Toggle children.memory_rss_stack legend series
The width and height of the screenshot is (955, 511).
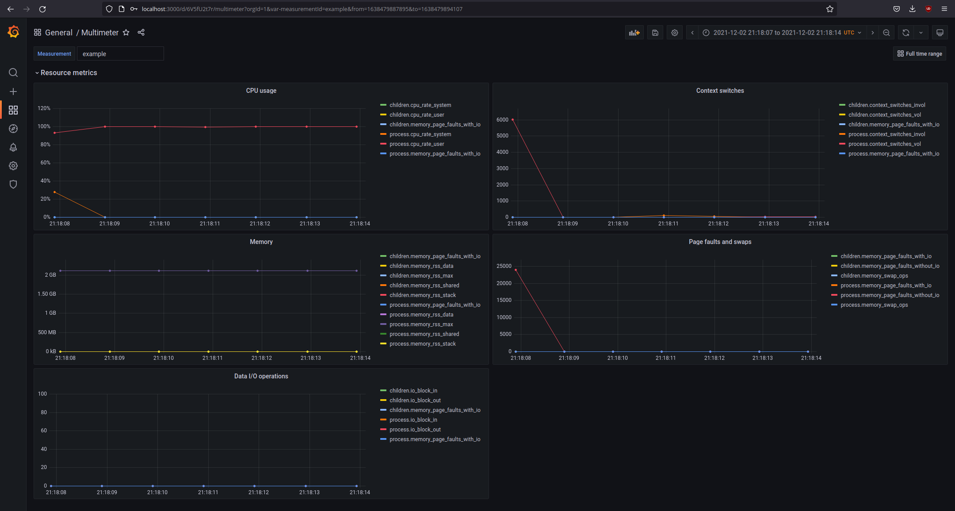coord(422,295)
